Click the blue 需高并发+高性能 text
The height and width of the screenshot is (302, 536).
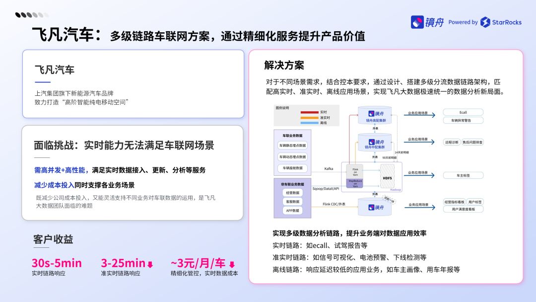pos(61,170)
